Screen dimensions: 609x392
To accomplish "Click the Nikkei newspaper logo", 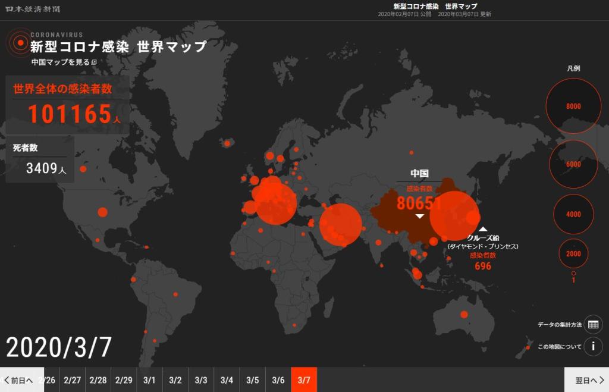I will pyautogui.click(x=33, y=10).
